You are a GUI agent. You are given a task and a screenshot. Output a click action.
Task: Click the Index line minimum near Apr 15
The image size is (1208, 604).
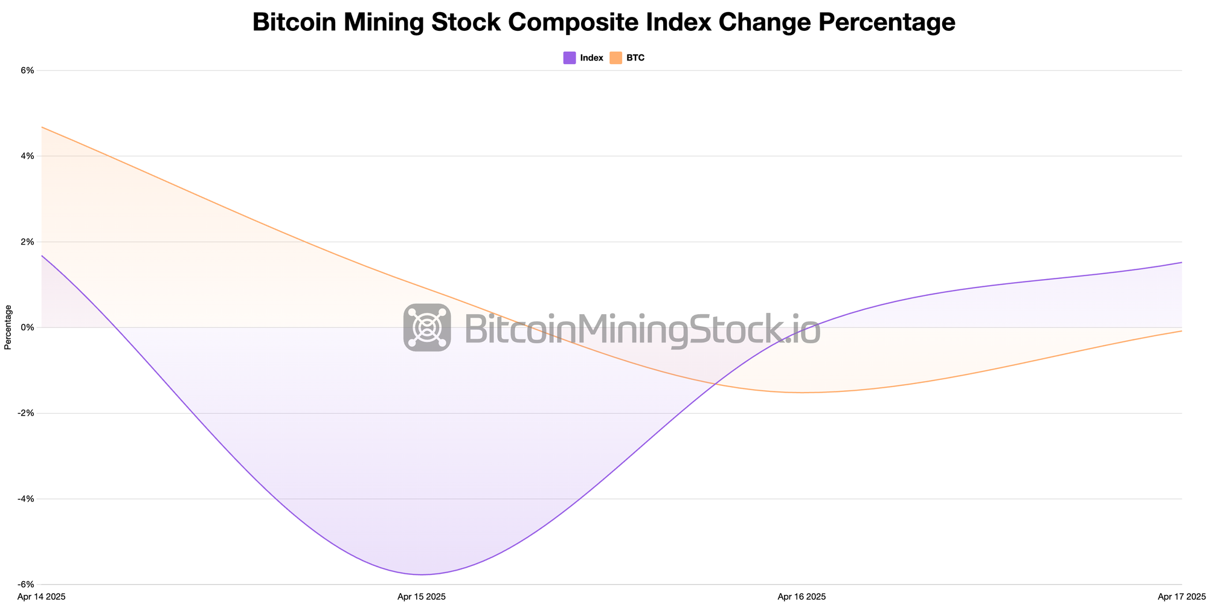click(422, 574)
